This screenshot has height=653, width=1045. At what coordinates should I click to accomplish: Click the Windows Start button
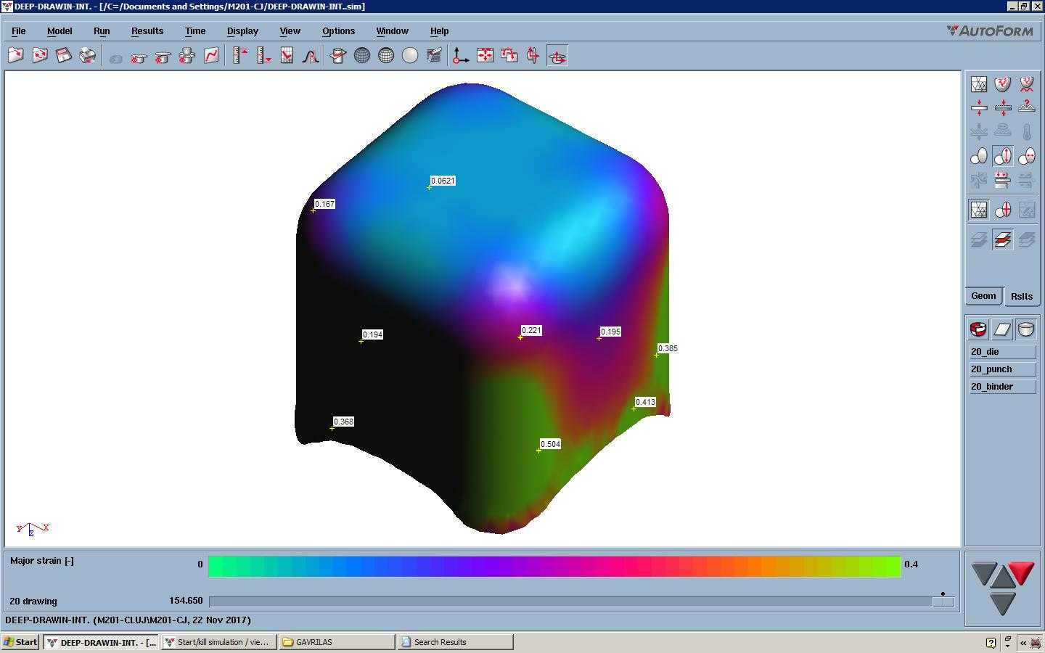point(20,642)
